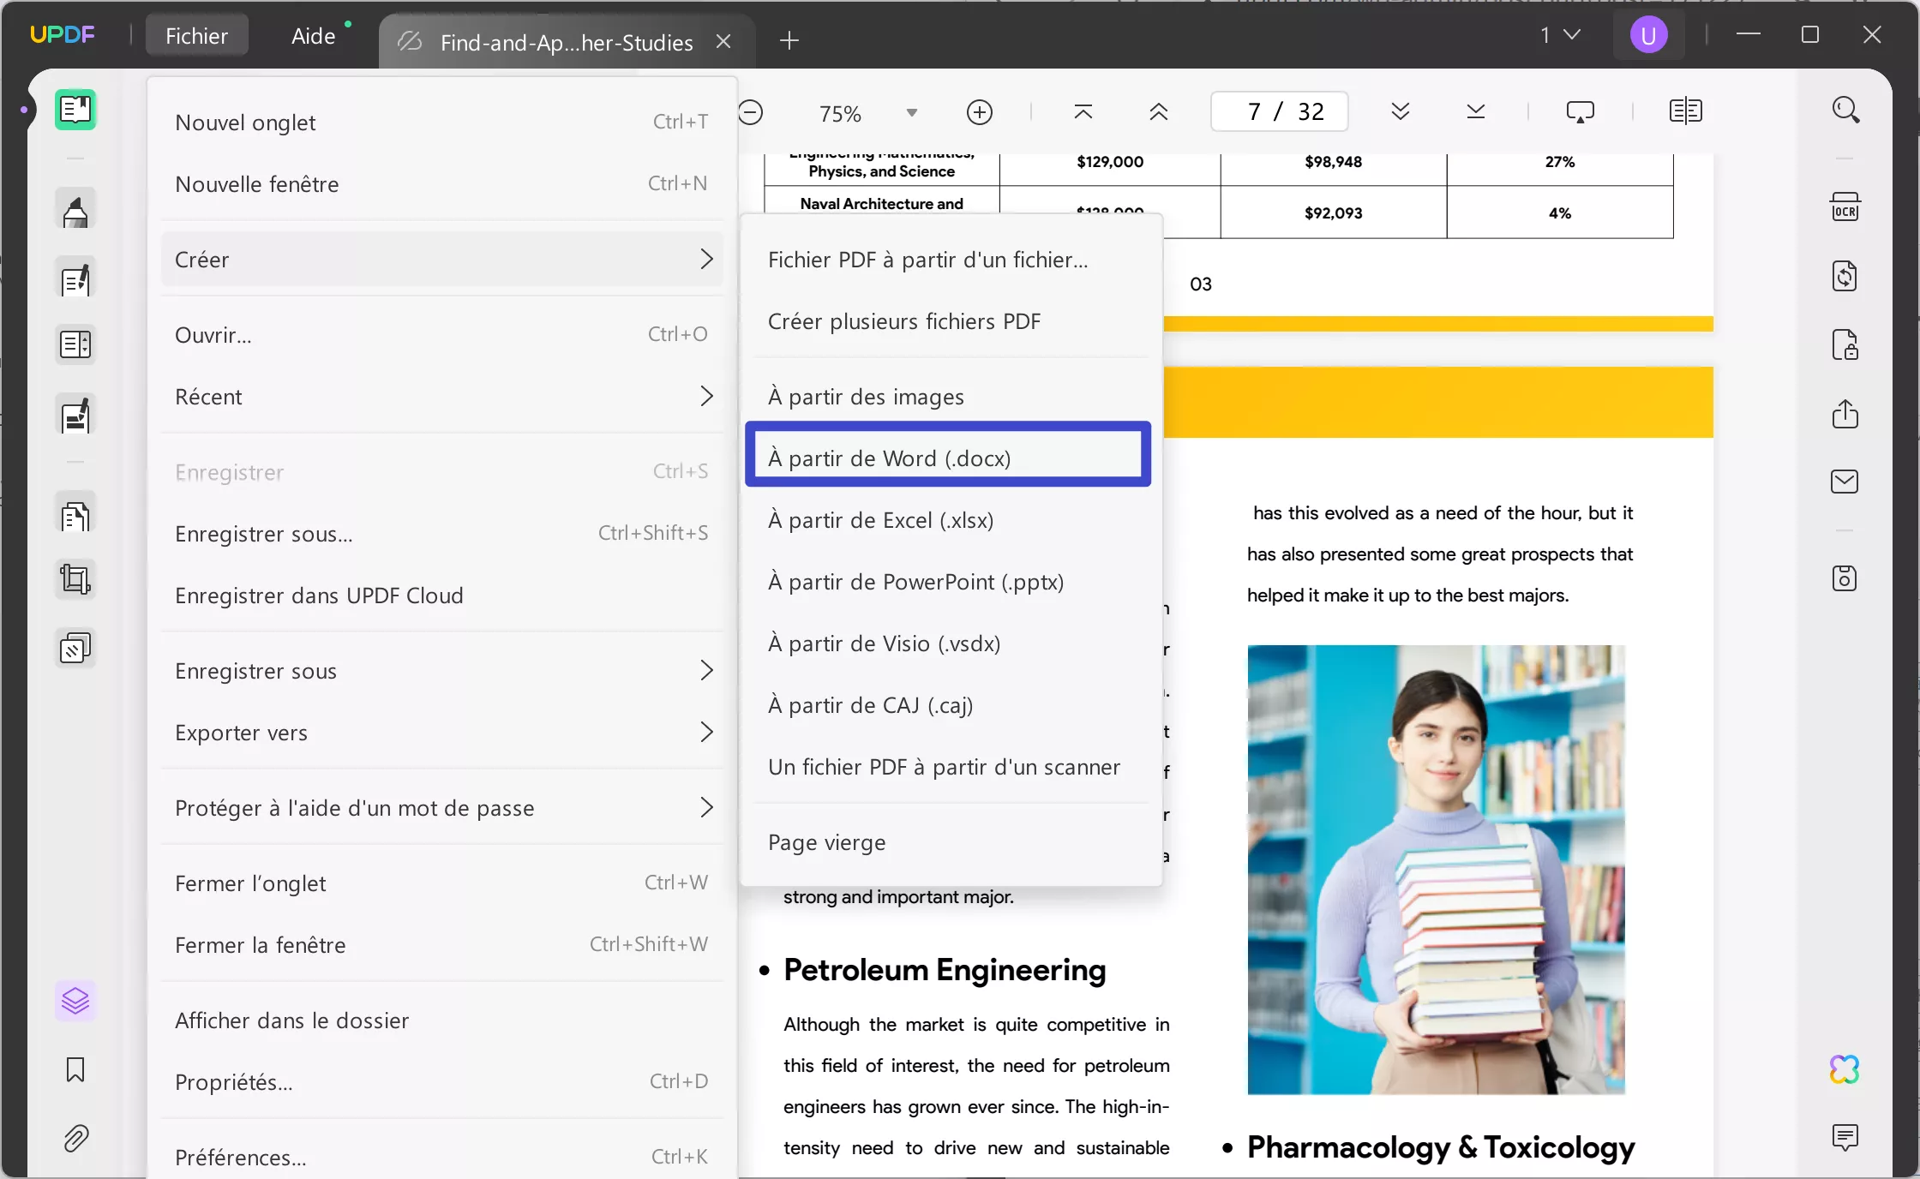Choose Fermer l'onglet
This screenshot has height=1179, width=1920.
tap(442, 883)
